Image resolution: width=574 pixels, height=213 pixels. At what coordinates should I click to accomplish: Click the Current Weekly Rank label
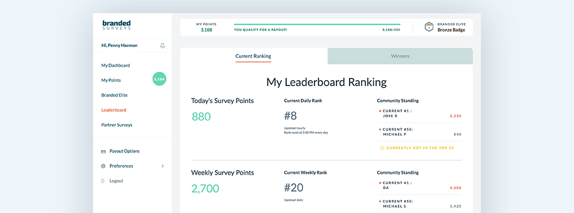click(306, 172)
